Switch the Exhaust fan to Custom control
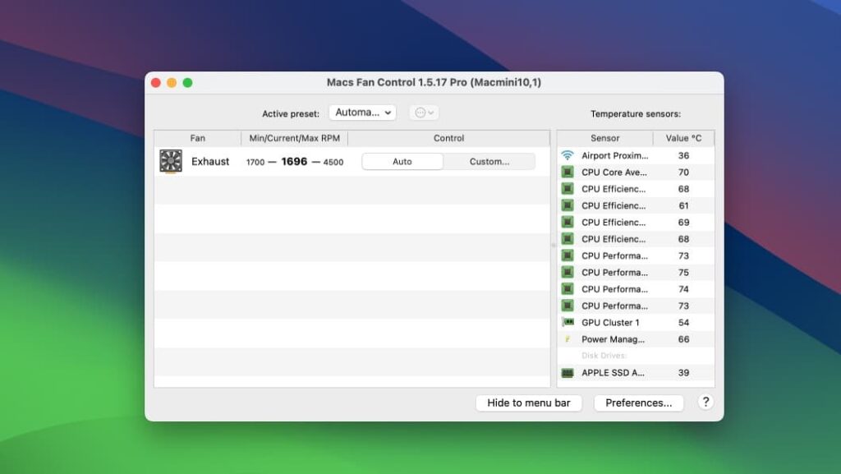The height and width of the screenshot is (474, 841). tap(489, 161)
